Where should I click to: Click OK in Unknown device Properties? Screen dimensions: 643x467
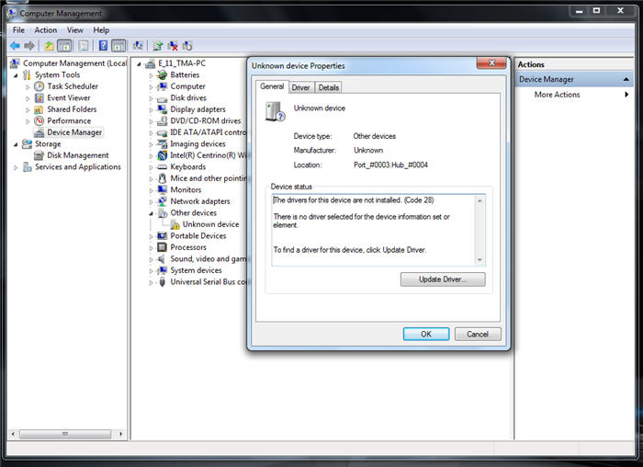(426, 334)
